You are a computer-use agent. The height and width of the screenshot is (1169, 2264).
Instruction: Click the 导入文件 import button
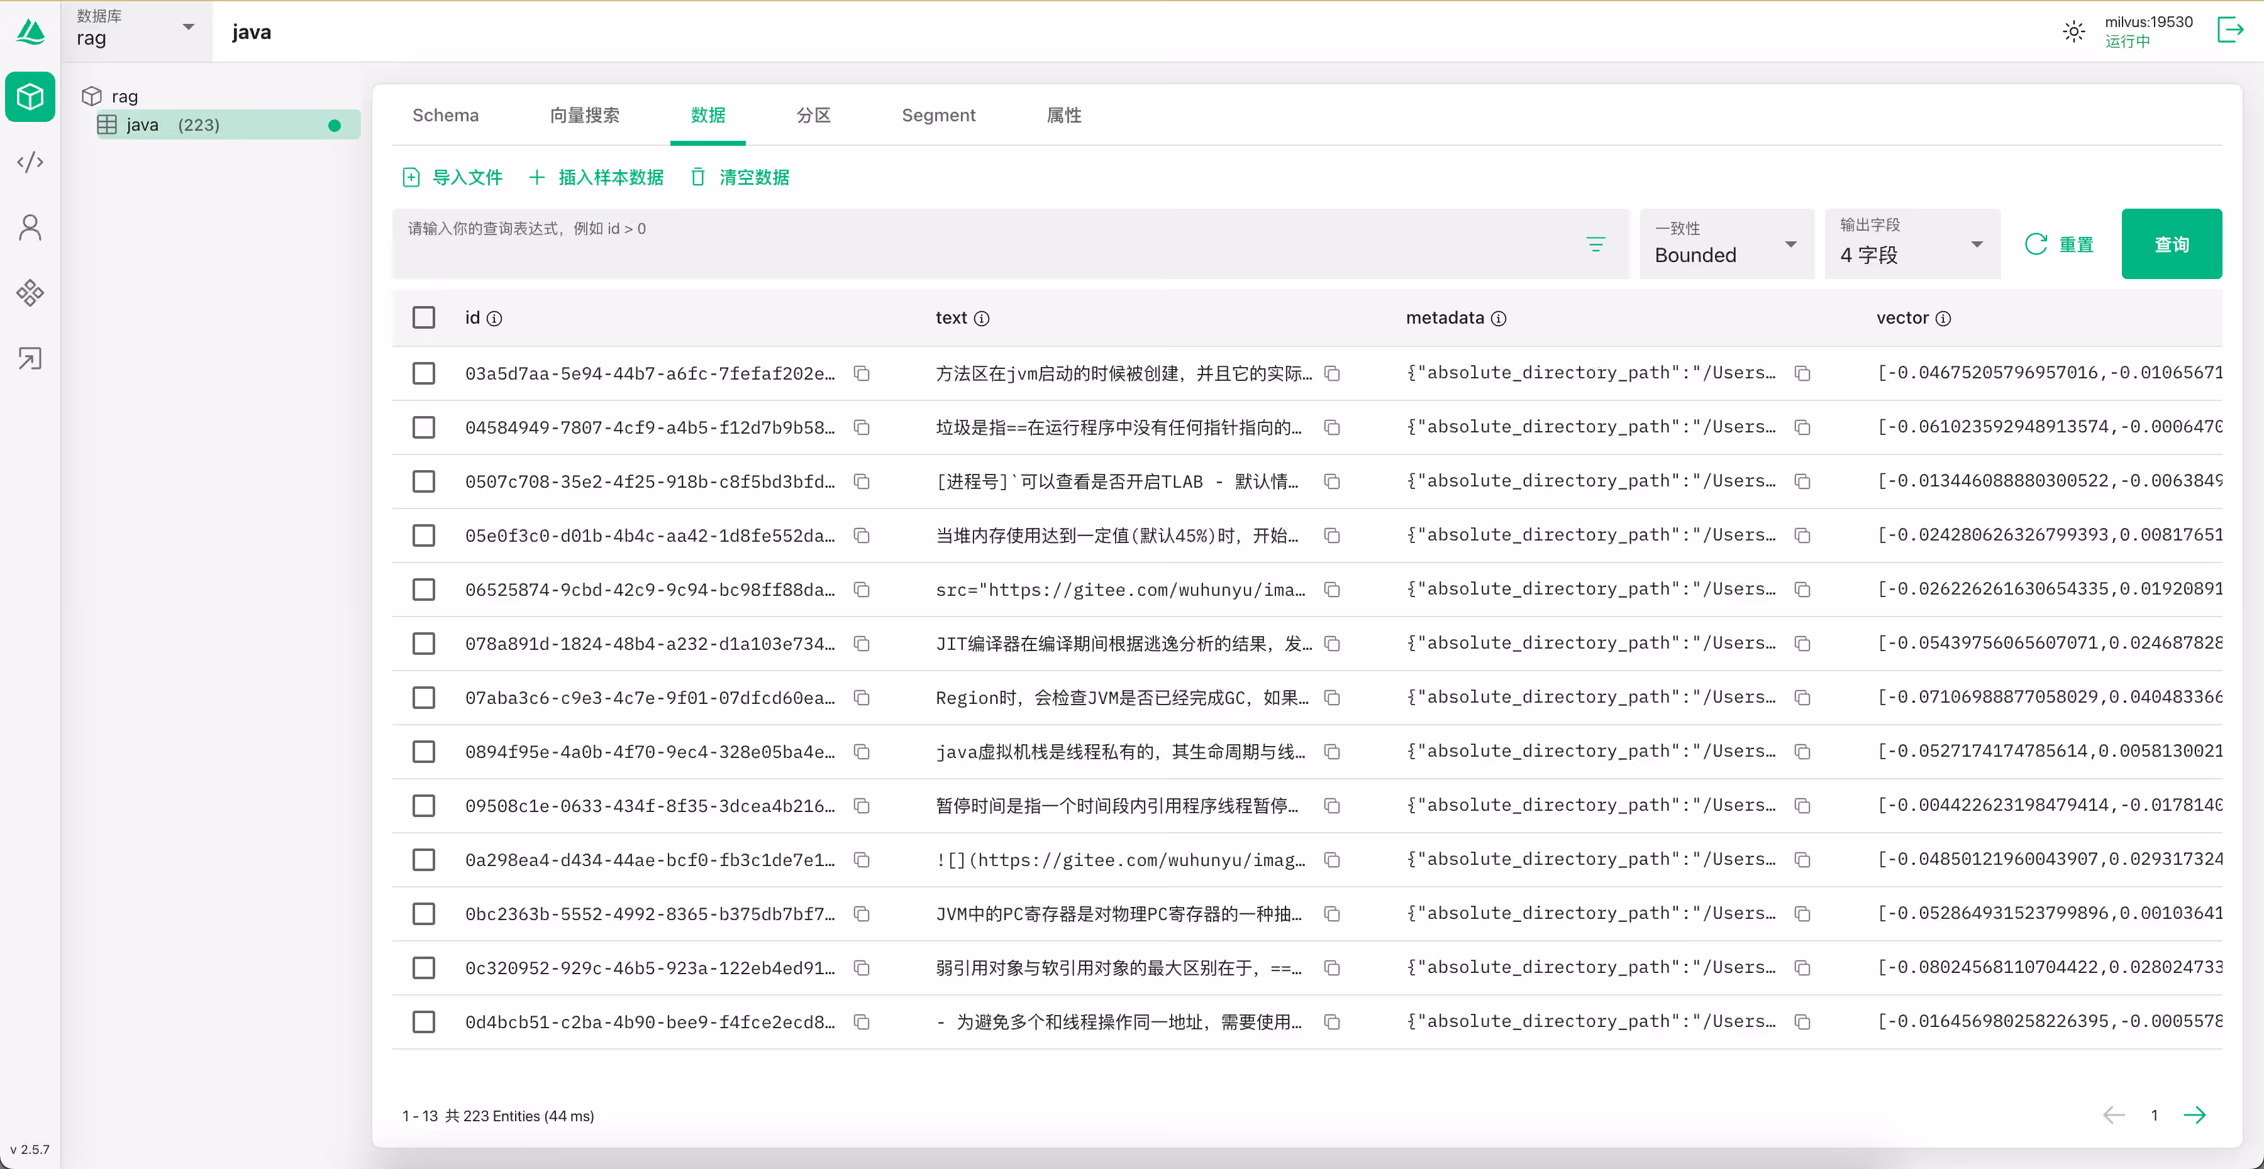tap(452, 177)
